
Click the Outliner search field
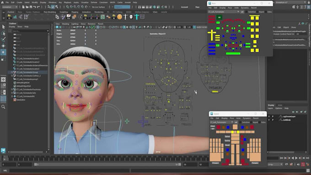coord(29,31)
